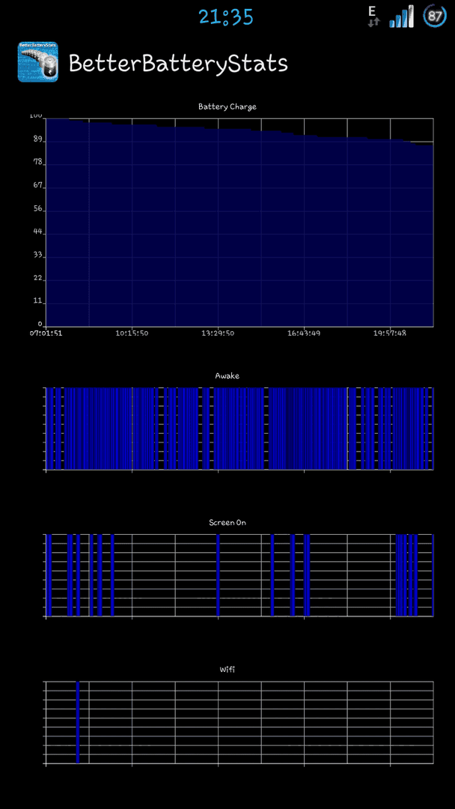
Task: Tap the 44 value on battery axis
Action: click(37, 232)
